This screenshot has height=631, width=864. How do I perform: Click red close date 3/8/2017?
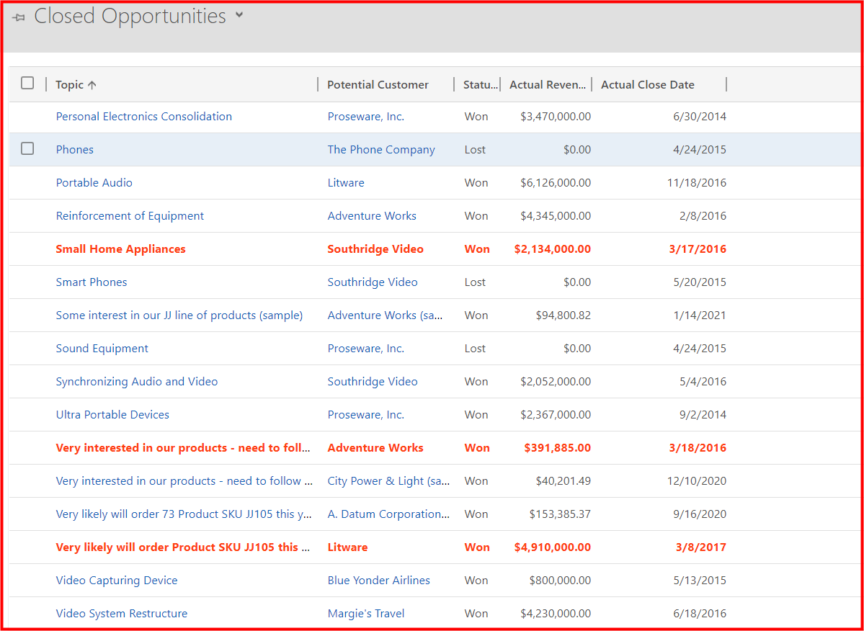[701, 547]
